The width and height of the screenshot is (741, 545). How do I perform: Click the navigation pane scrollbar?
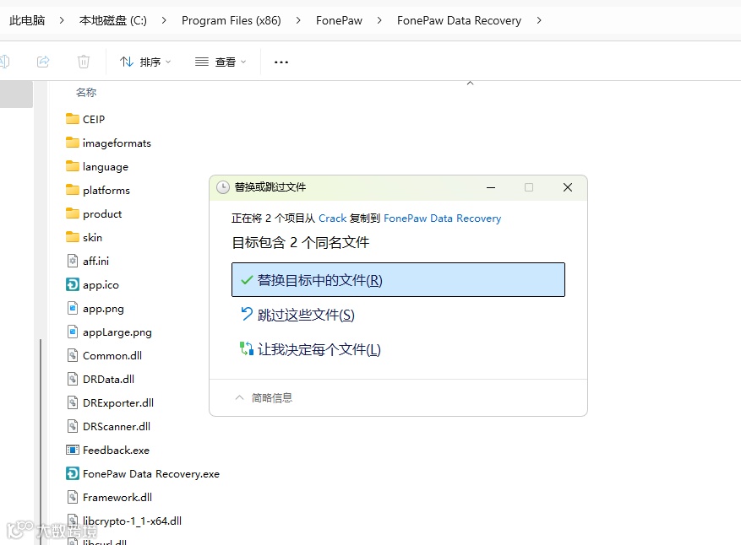click(x=41, y=441)
